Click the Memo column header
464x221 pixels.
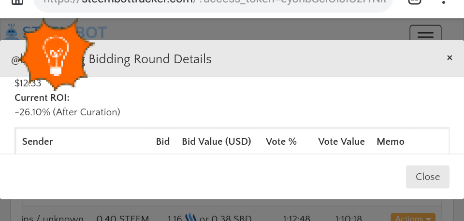click(x=391, y=141)
